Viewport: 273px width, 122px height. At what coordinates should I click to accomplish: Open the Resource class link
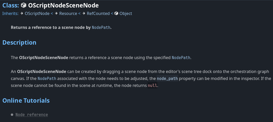tap(68, 14)
